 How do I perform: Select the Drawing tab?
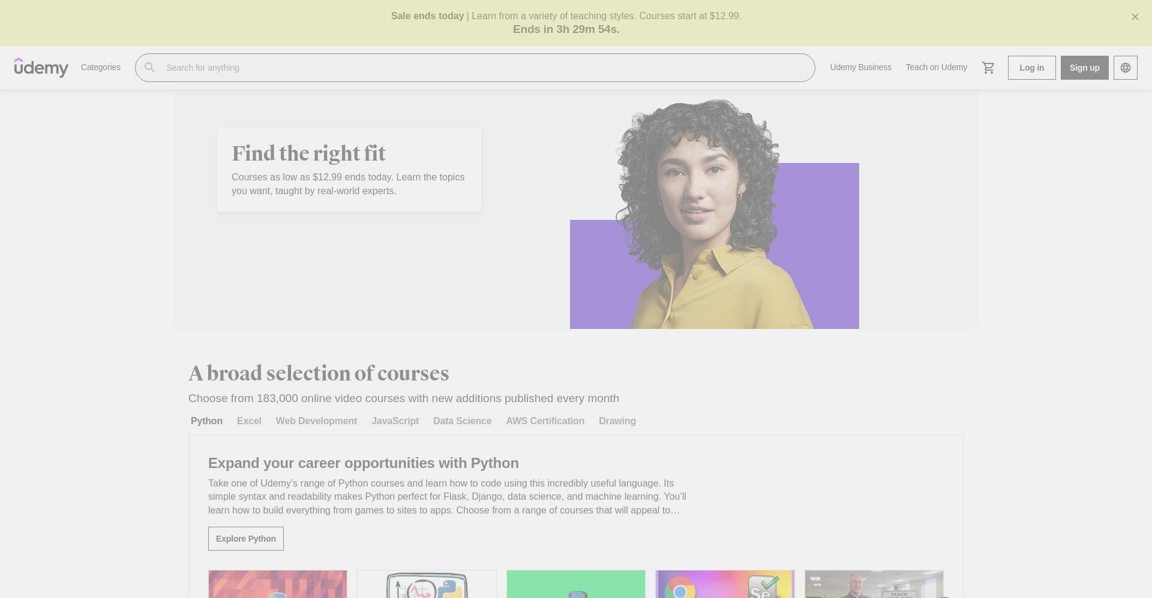(x=617, y=421)
